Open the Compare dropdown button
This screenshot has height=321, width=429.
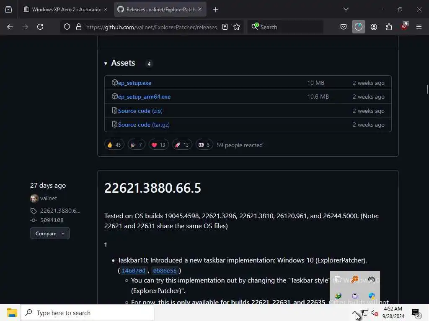(50, 234)
